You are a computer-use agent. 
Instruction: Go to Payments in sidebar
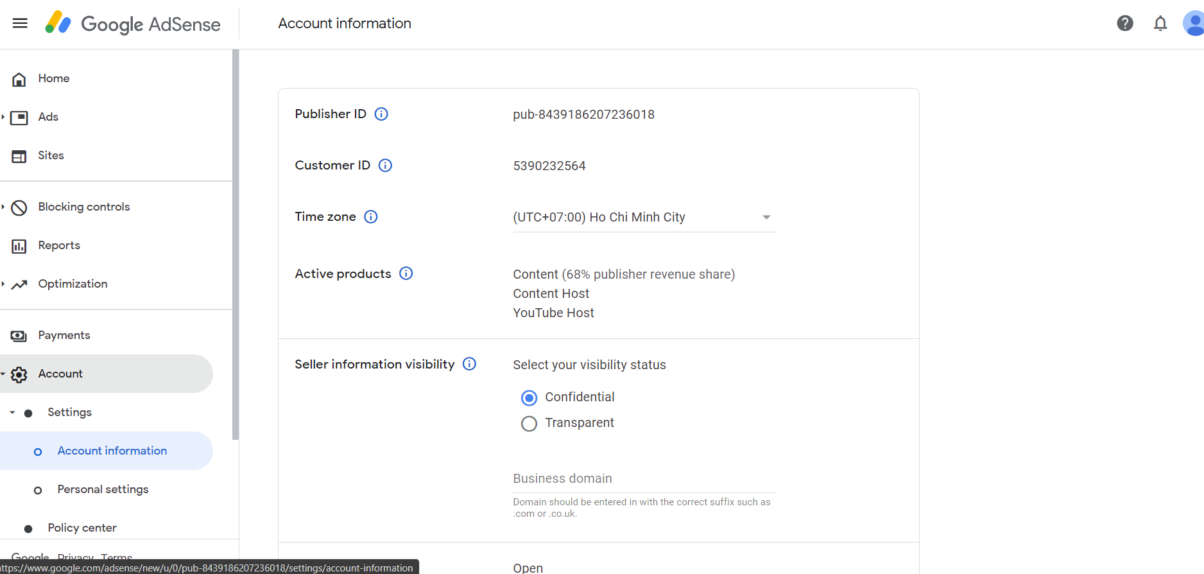coord(64,335)
